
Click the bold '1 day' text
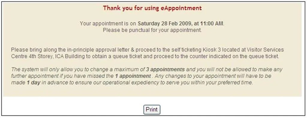pyautogui.click(x=34, y=83)
